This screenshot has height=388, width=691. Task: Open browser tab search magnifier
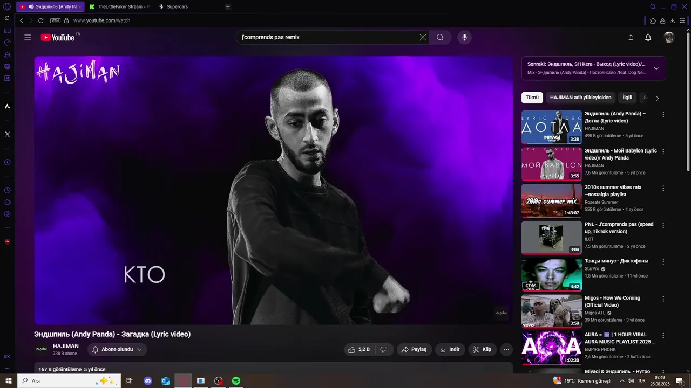click(653, 6)
